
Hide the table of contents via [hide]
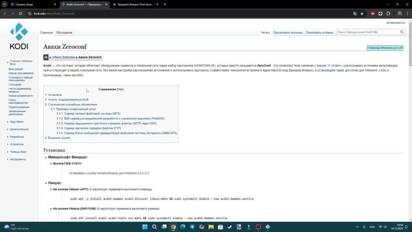pos(120,89)
